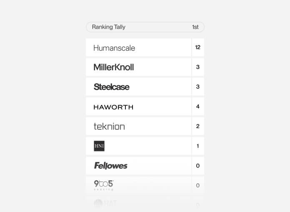This screenshot has height=212, width=290.
Task: Select the 1st column header
Action: [195, 27]
